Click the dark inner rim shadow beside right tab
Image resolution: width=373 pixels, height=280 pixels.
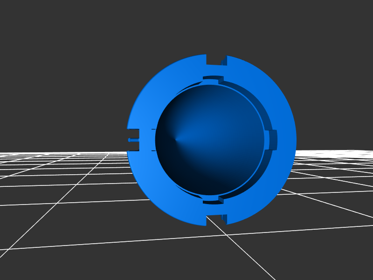(x=268, y=158)
